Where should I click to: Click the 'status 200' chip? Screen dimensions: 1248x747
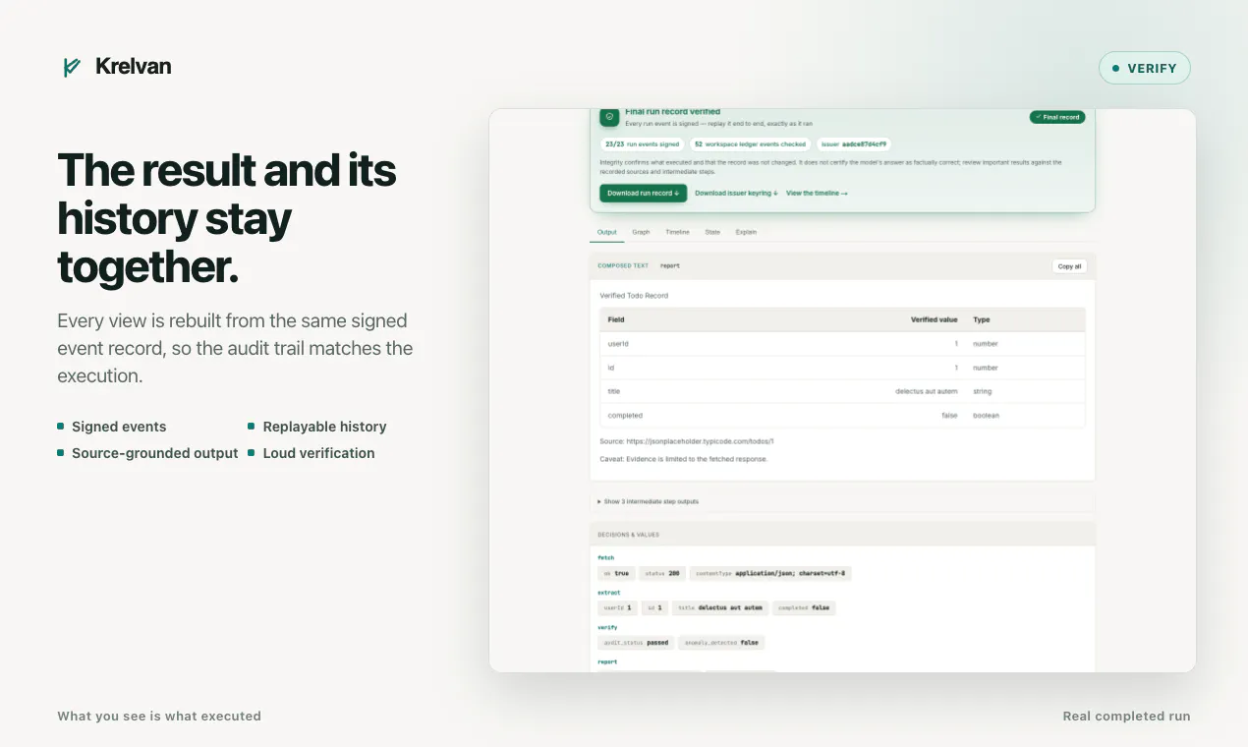click(x=661, y=573)
